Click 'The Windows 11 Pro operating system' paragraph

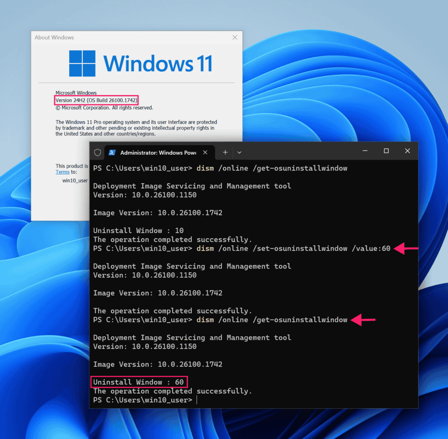pos(136,128)
